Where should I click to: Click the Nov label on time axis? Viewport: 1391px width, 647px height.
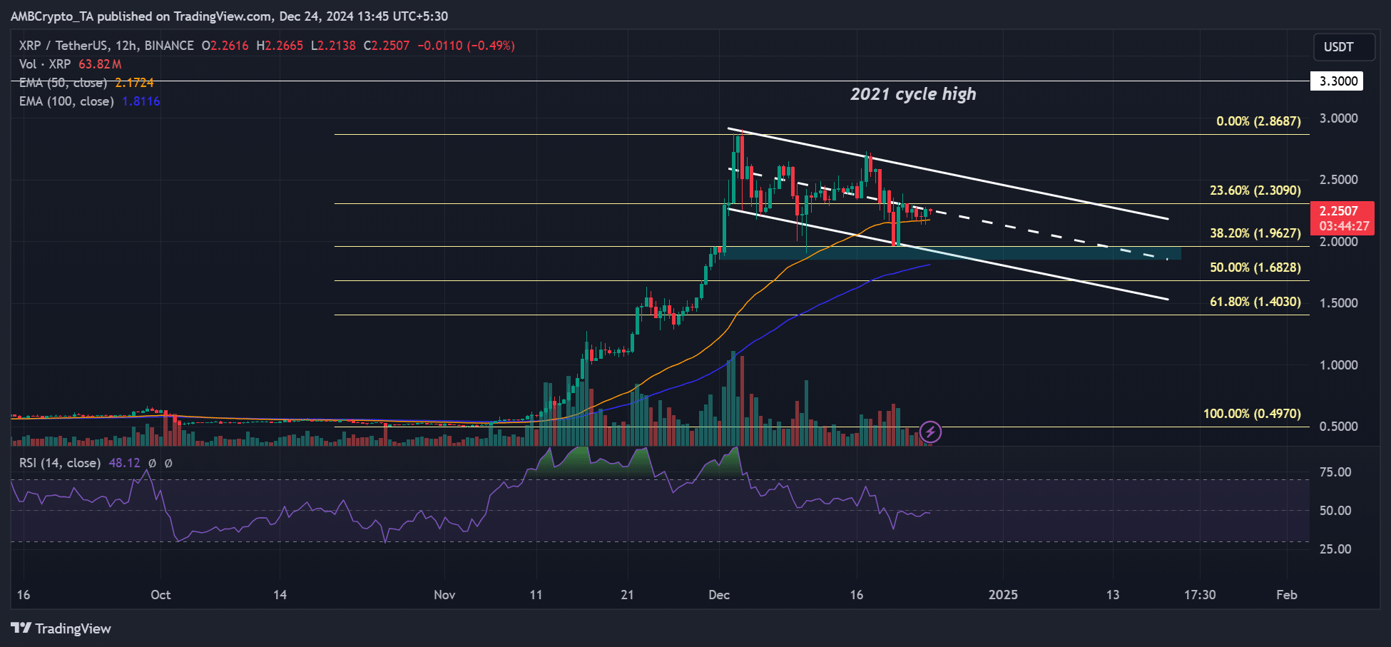pyautogui.click(x=444, y=595)
